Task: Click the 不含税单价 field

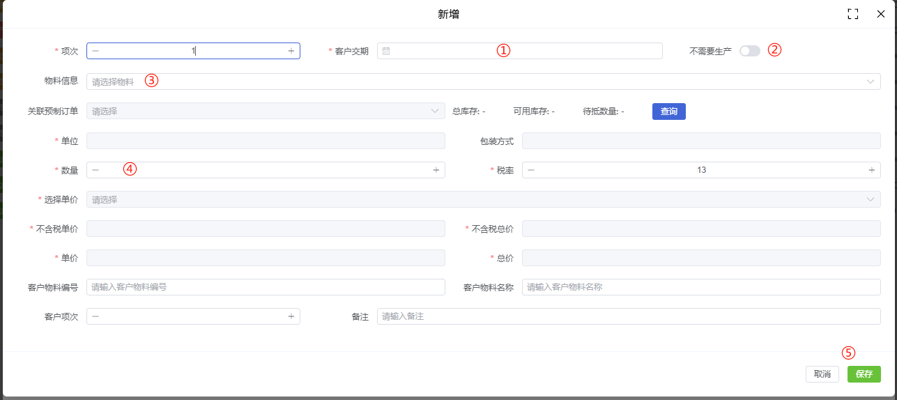Action: coord(266,229)
